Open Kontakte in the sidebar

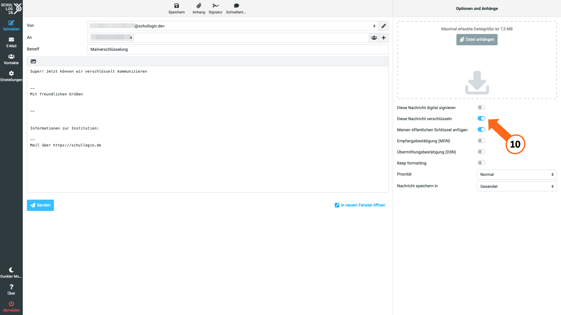pyautogui.click(x=11, y=59)
